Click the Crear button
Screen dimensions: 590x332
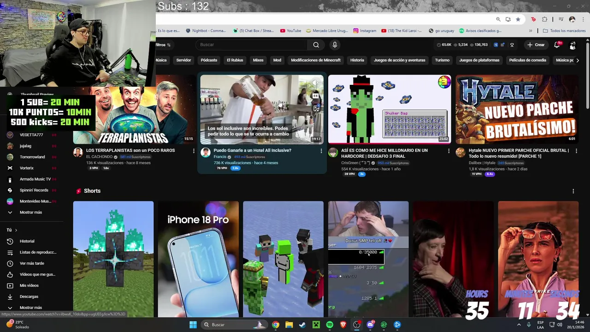(x=536, y=45)
